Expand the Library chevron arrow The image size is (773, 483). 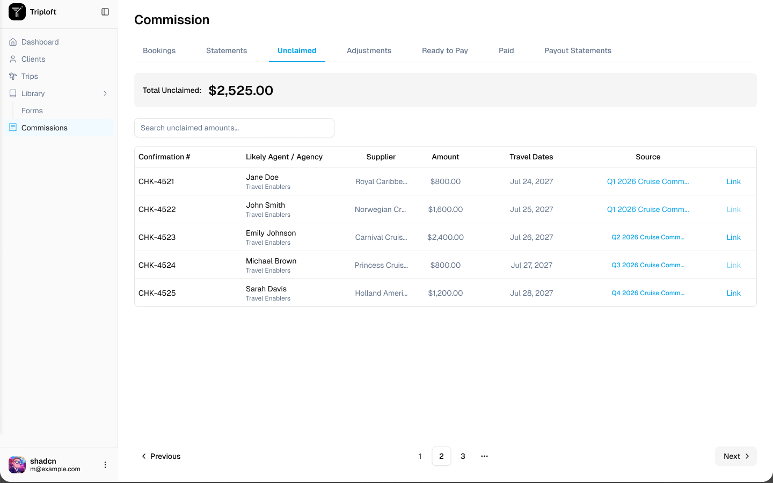tap(105, 93)
